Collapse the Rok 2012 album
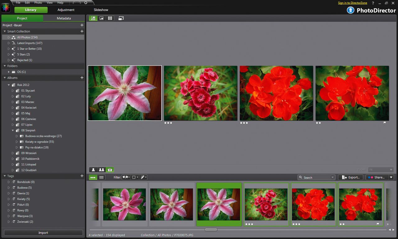398x239 pixels. pos(9,85)
